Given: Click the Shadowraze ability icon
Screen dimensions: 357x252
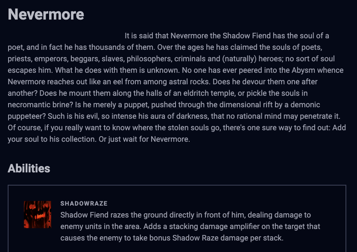Looking at the screenshot, I should 38,215.
